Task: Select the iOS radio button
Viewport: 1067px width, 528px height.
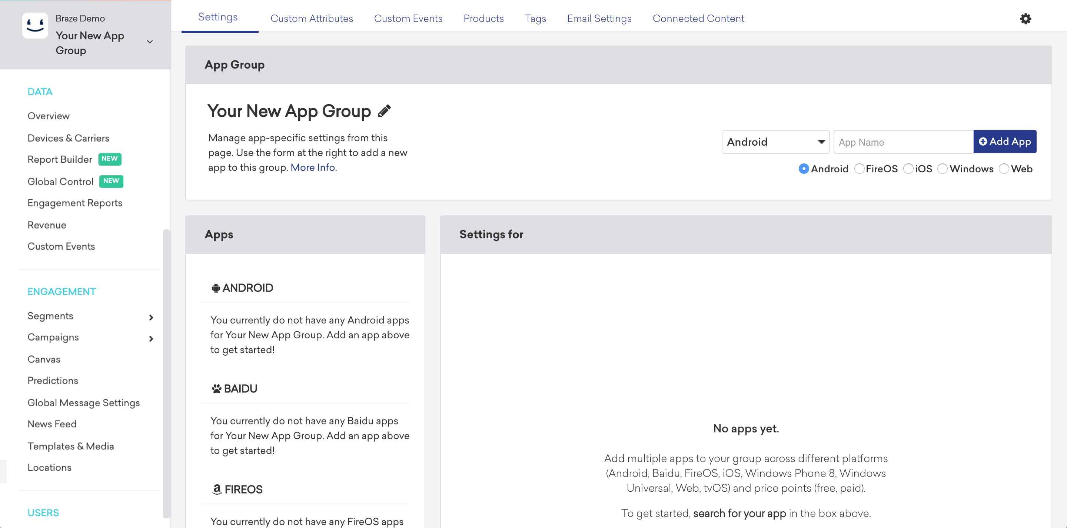Action: click(x=908, y=169)
